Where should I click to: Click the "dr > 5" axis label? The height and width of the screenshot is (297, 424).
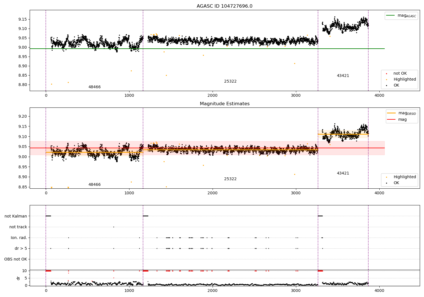pos(21,249)
